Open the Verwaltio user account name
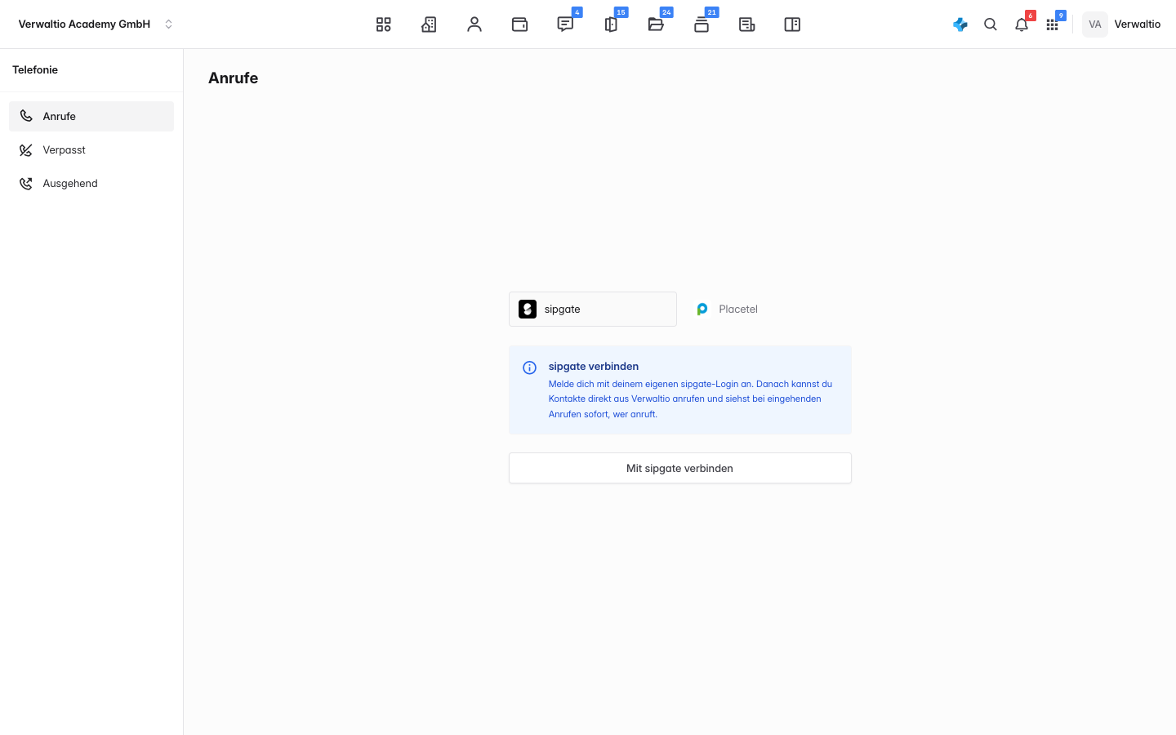This screenshot has height=735, width=1176. (1137, 24)
